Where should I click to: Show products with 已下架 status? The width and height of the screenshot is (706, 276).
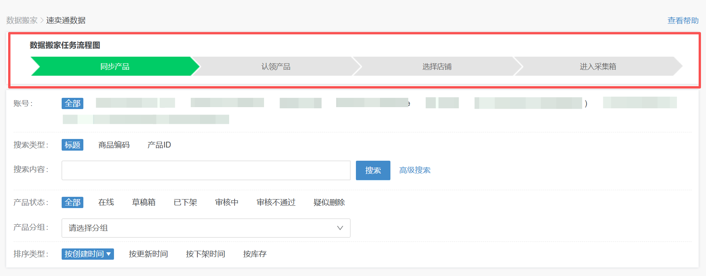tap(185, 202)
